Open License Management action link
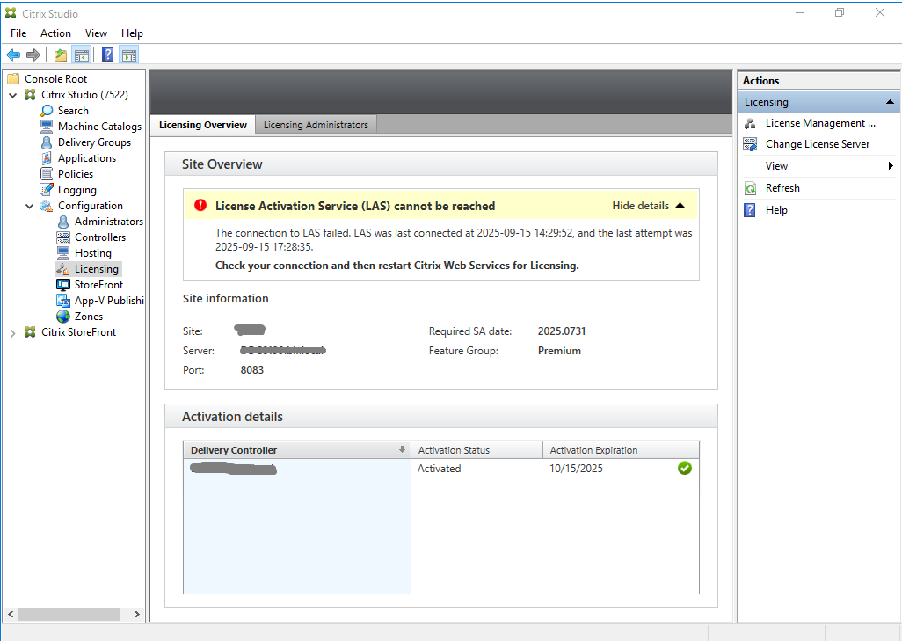Viewport: 902px width, 641px height. [819, 123]
